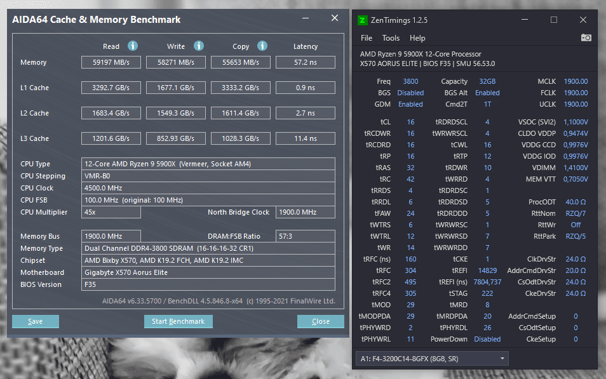
Task: Click the tRFC (ns) value 160
Action: (410, 259)
